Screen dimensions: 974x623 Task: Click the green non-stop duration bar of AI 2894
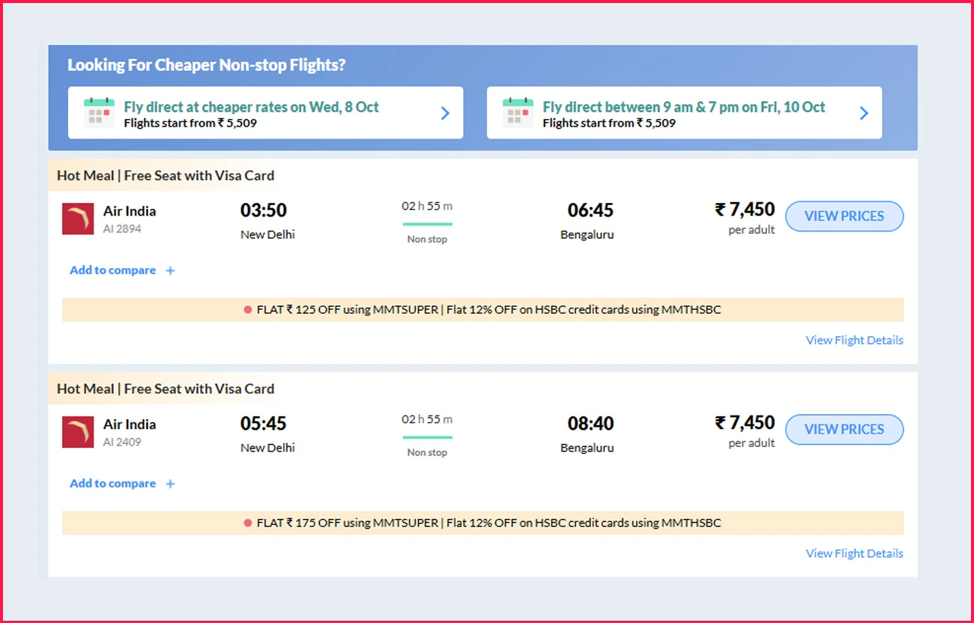pyautogui.click(x=427, y=223)
